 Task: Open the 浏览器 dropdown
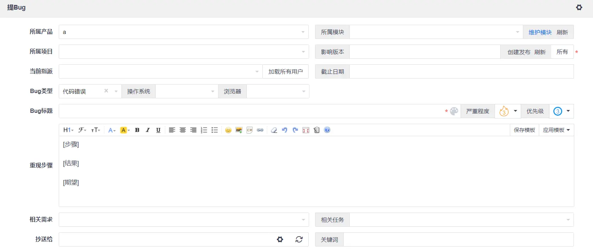[x=303, y=91]
